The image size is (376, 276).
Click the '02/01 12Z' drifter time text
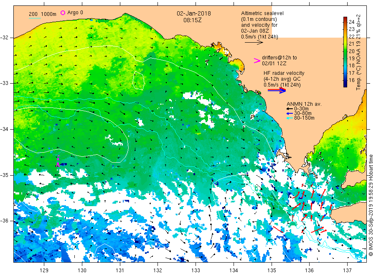[274, 64]
